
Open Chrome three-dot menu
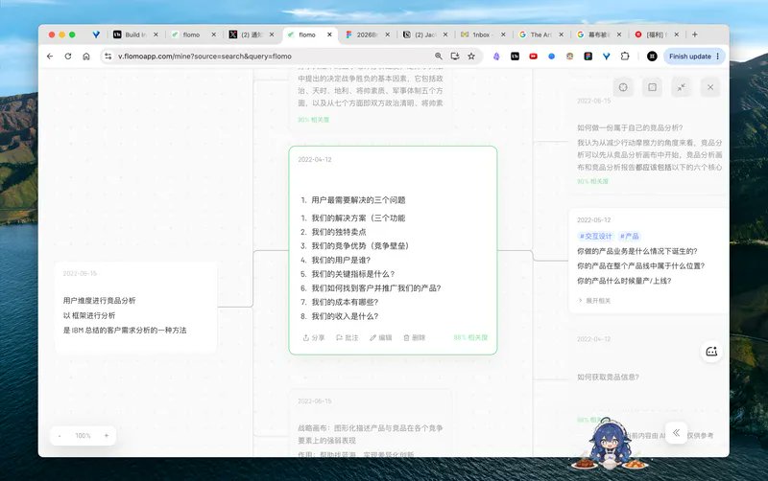coord(718,57)
